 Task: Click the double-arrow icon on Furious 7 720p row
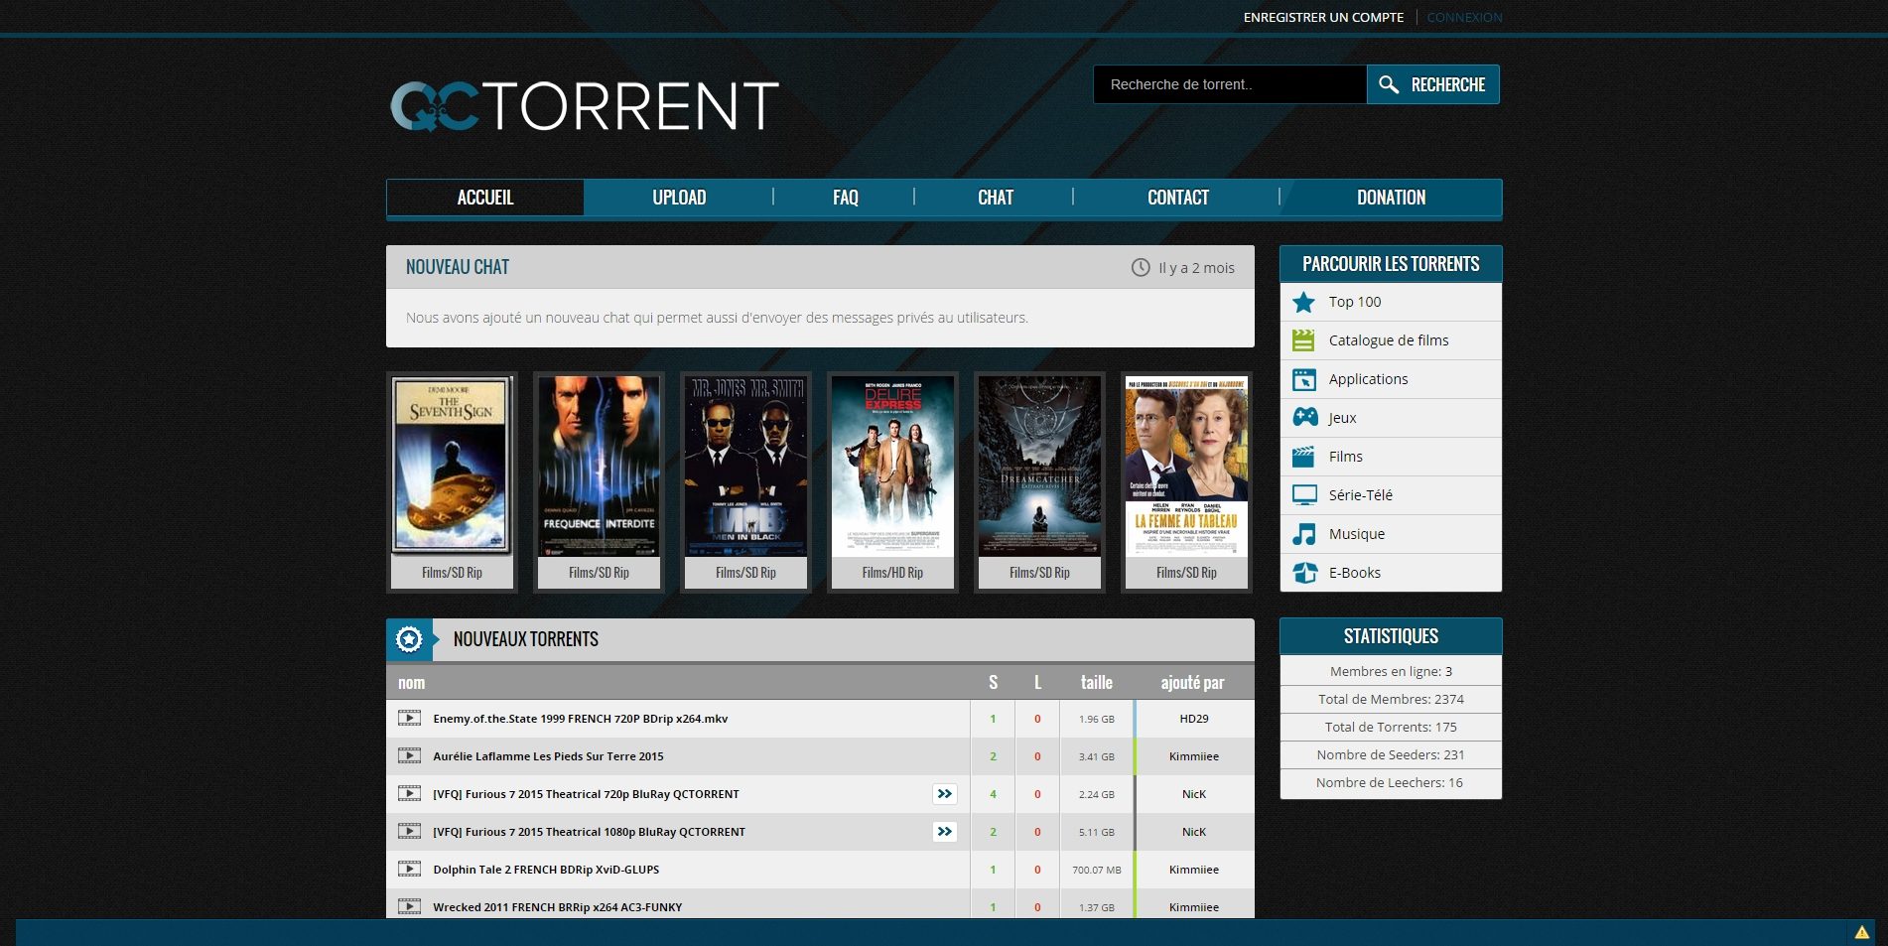945,794
